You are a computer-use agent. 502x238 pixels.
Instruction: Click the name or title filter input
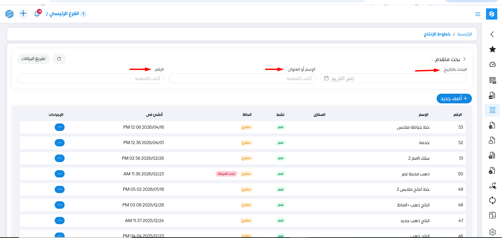(242, 78)
